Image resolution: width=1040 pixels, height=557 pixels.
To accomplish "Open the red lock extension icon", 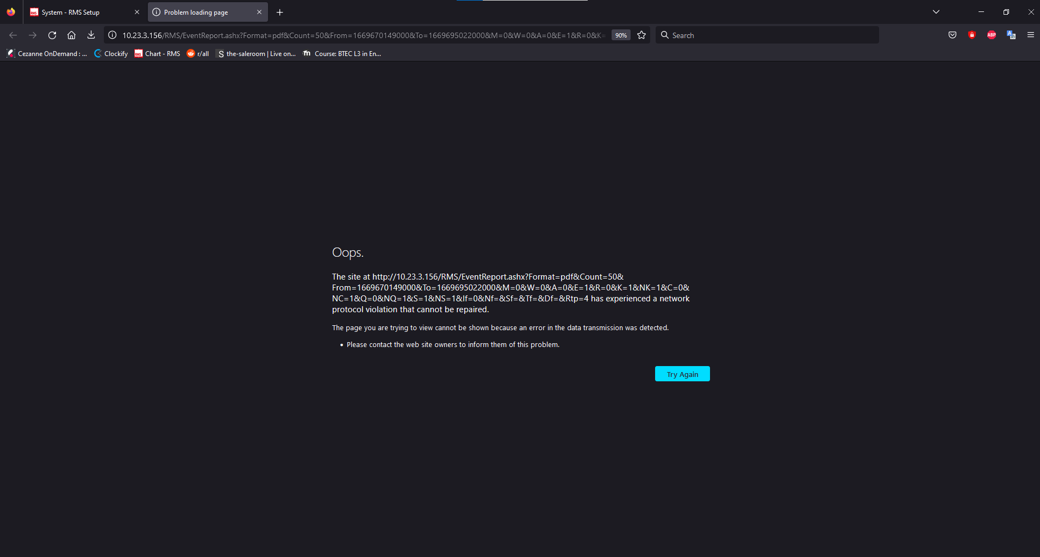I will 972,35.
